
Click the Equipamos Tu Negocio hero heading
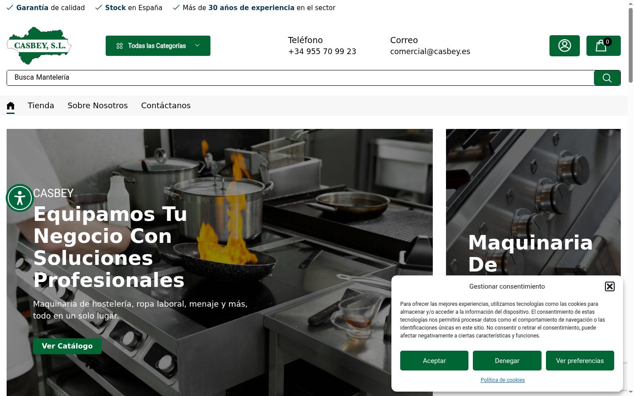tap(110, 247)
